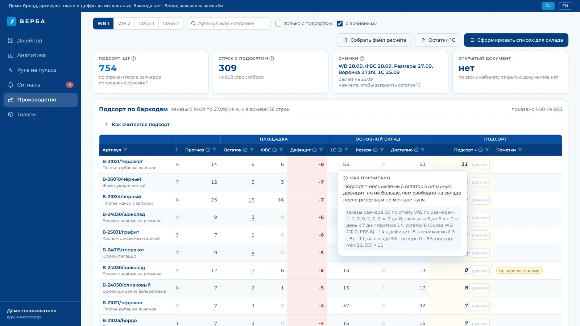This screenshot has height=326, width=580.
Task: Click the help icon next to Снимки
Action: pyautogui.click(x=362, y=58)
